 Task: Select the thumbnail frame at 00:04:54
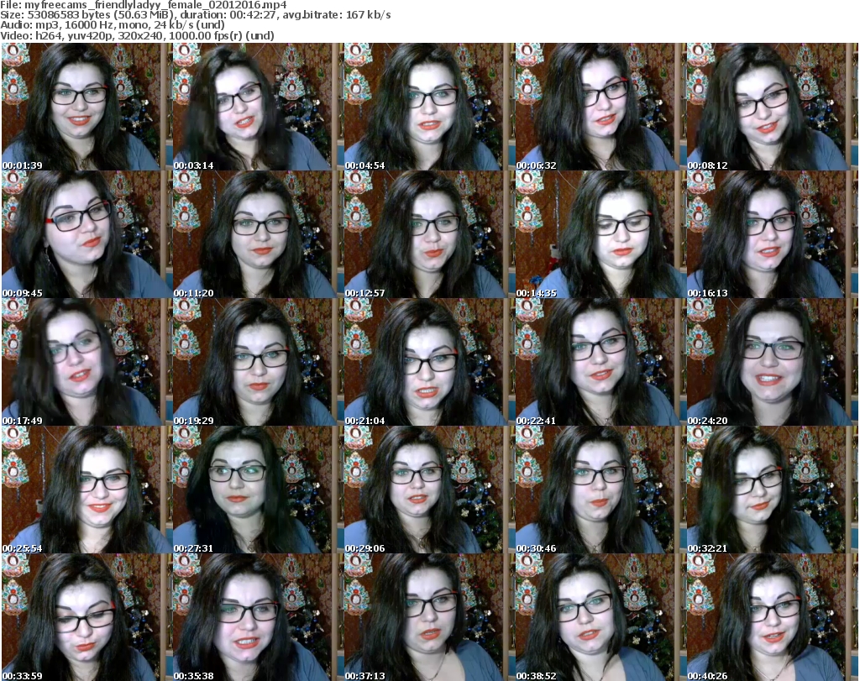point(429,107)
